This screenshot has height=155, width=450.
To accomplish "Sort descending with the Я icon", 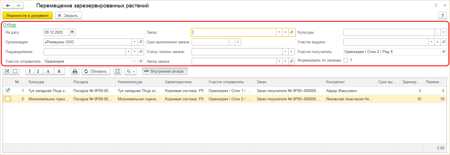I will point(59,71).
